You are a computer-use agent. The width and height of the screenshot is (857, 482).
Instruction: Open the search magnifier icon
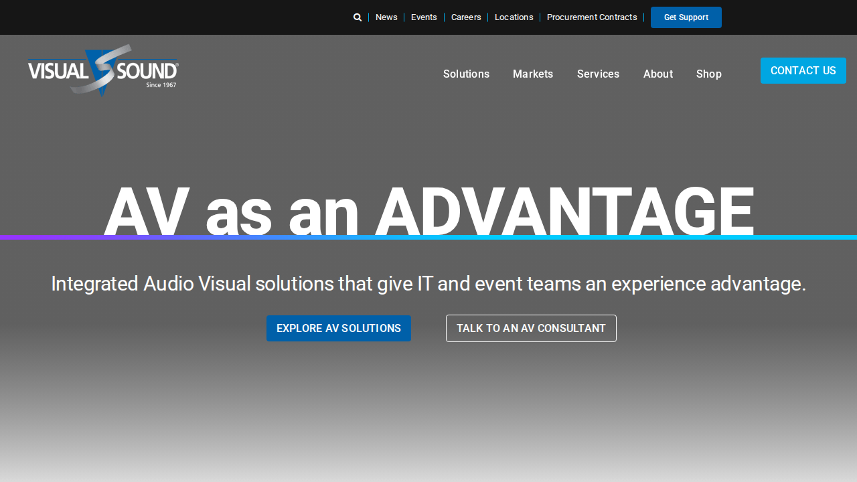358,17
